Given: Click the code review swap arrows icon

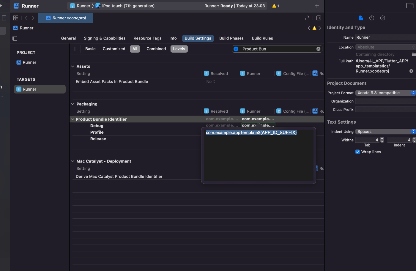Looking at the screenshot, I should pyautogui.click(x=307, y=18).
